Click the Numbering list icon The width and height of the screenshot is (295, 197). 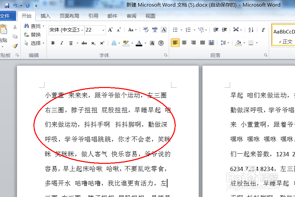188,30
